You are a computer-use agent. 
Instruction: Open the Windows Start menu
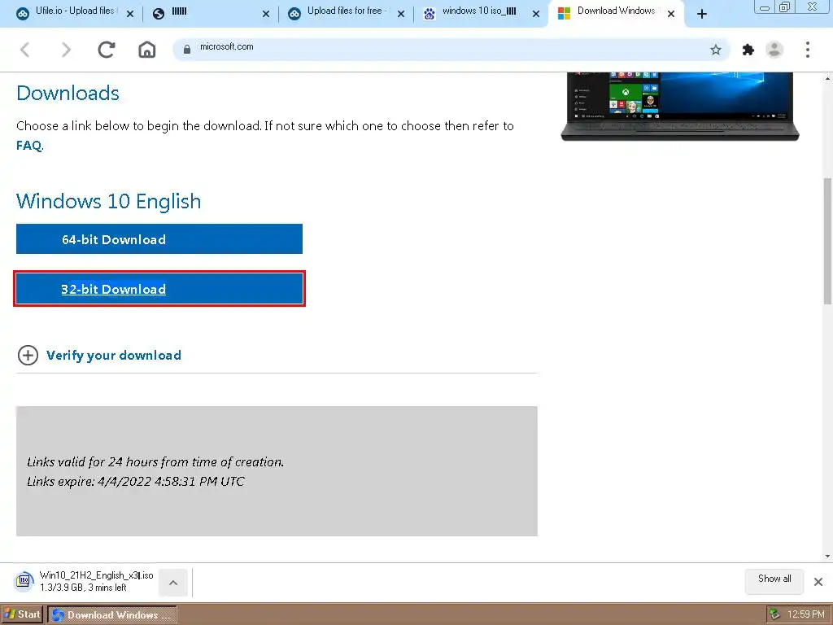click(x=22, y=614)
